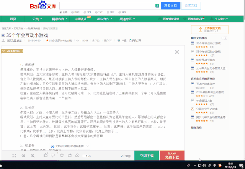Share the document via share icon

70,155
